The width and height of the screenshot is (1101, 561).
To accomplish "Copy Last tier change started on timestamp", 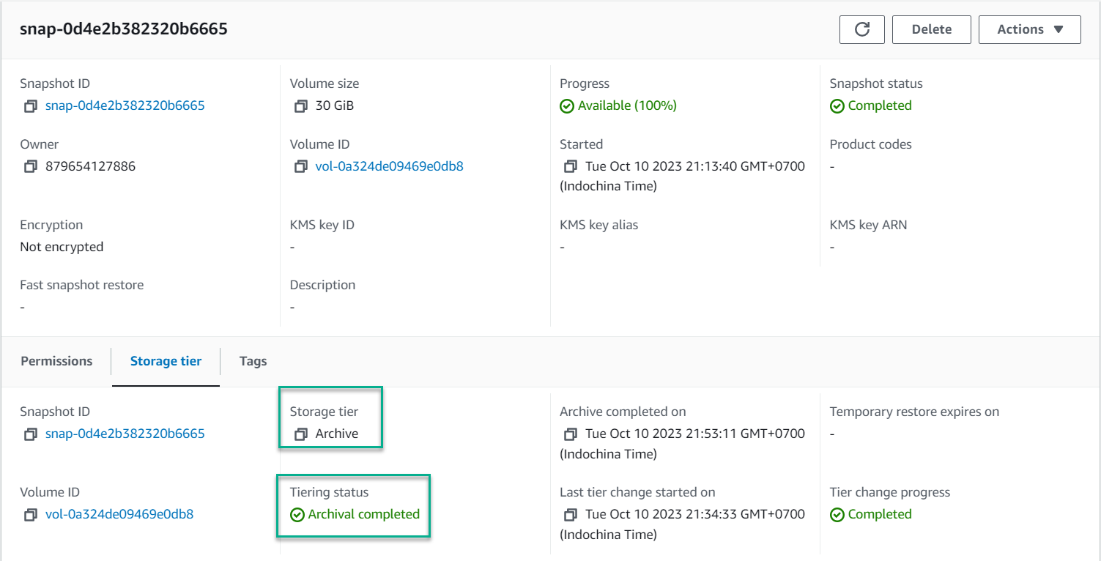I will (x=571, y=515).
